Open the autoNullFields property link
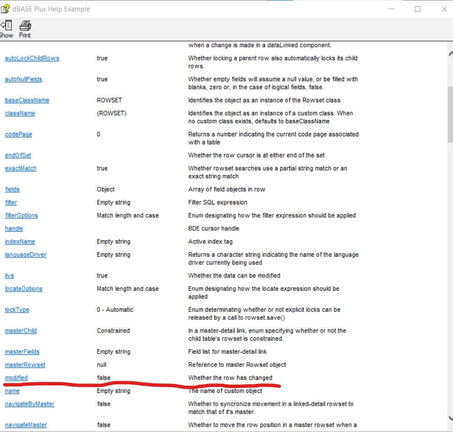 (24, 79)
